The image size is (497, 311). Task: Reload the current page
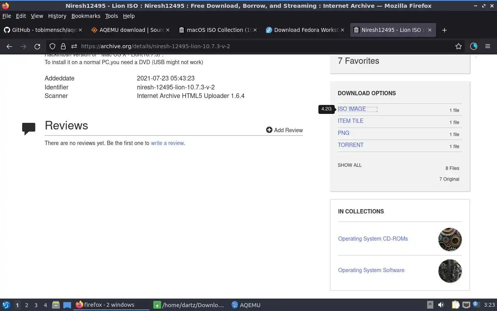(x=37, y=46)
